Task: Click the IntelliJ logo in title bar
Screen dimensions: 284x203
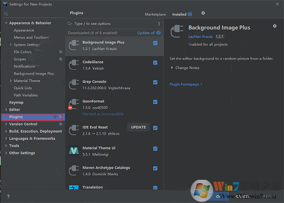Action: pyautogui.click(x=5, y=4)
